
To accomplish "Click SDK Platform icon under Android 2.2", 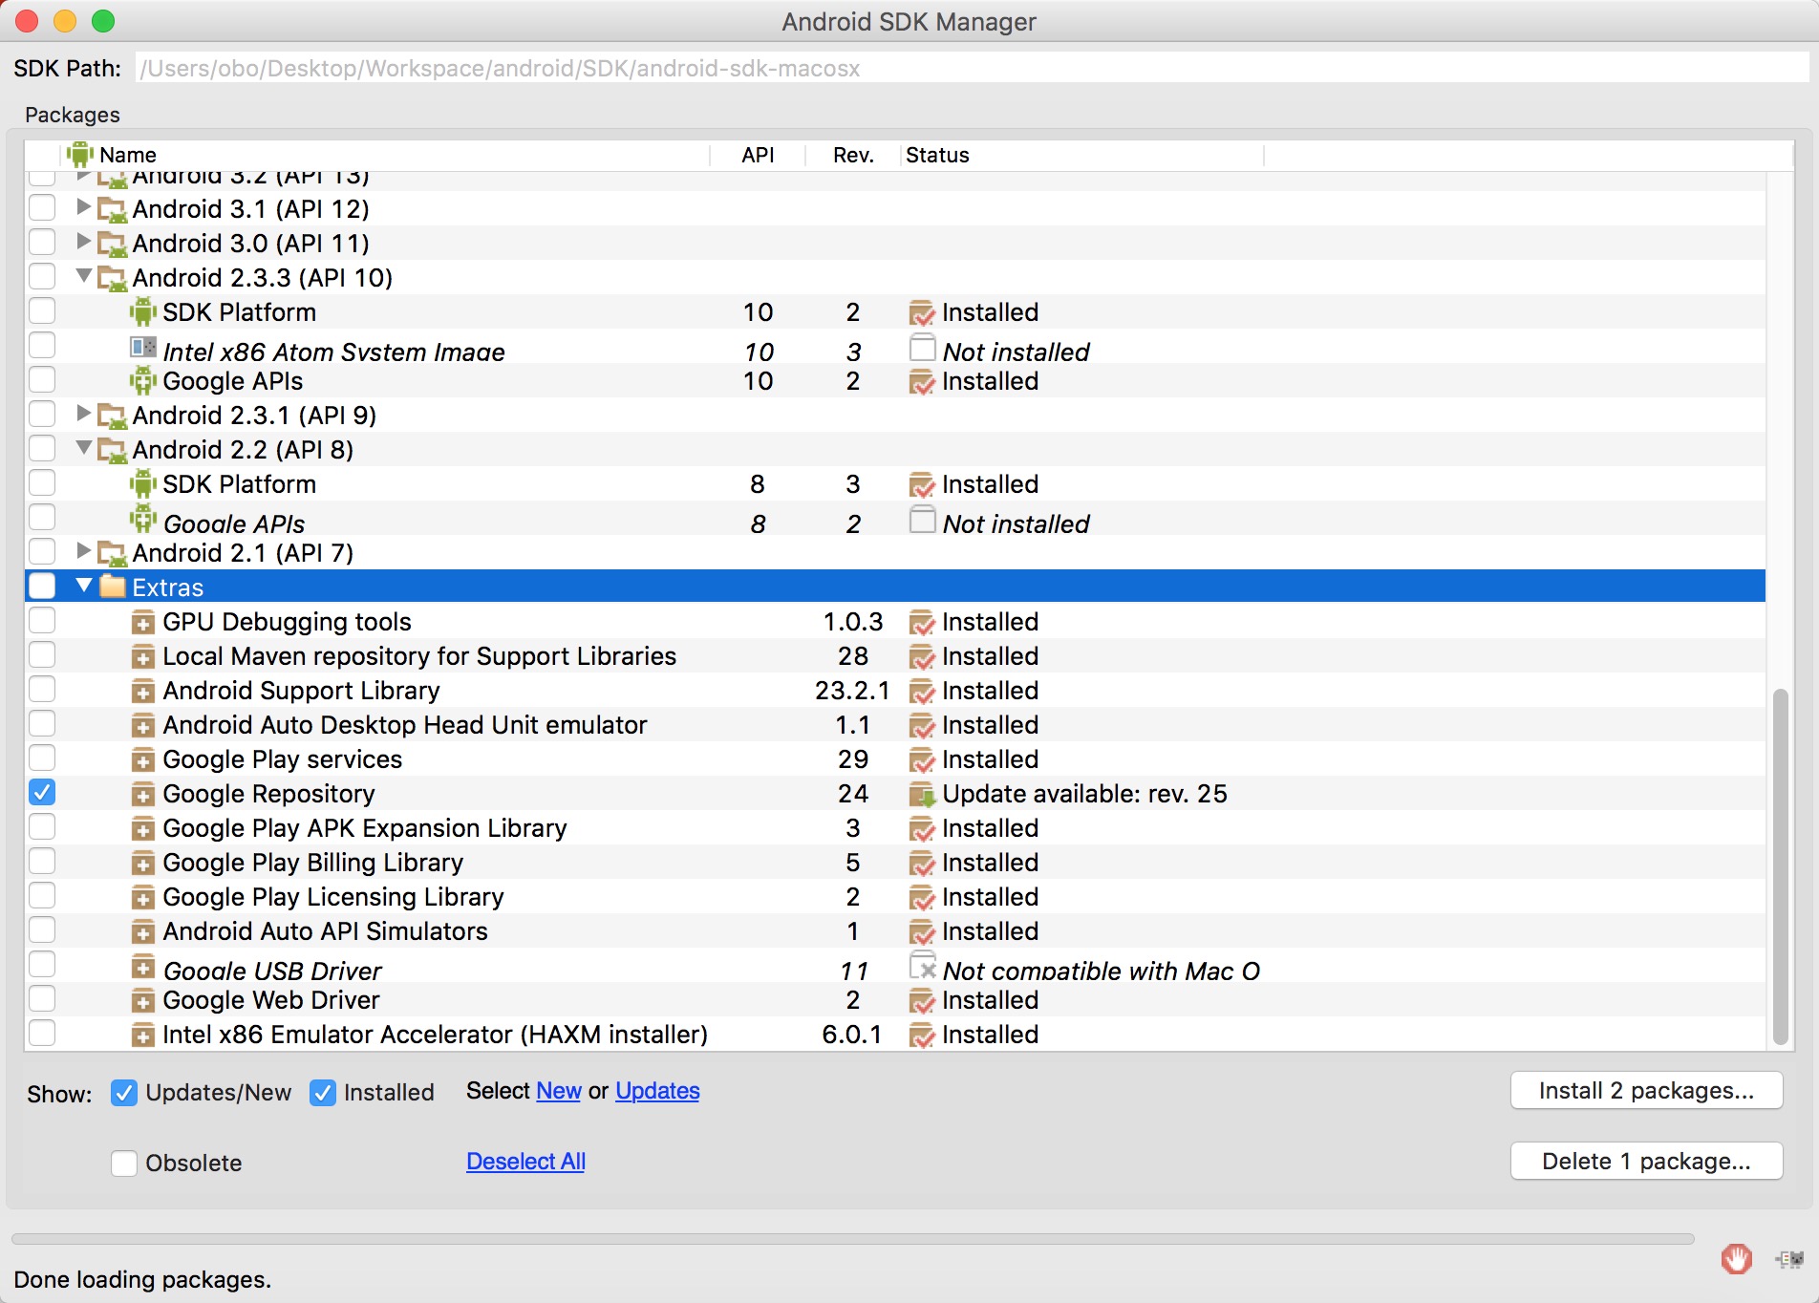I will 142,483.
